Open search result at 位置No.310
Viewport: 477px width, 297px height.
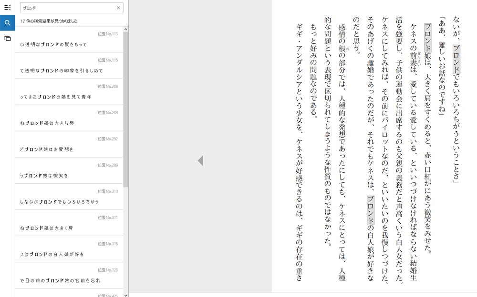pos(69,197)
